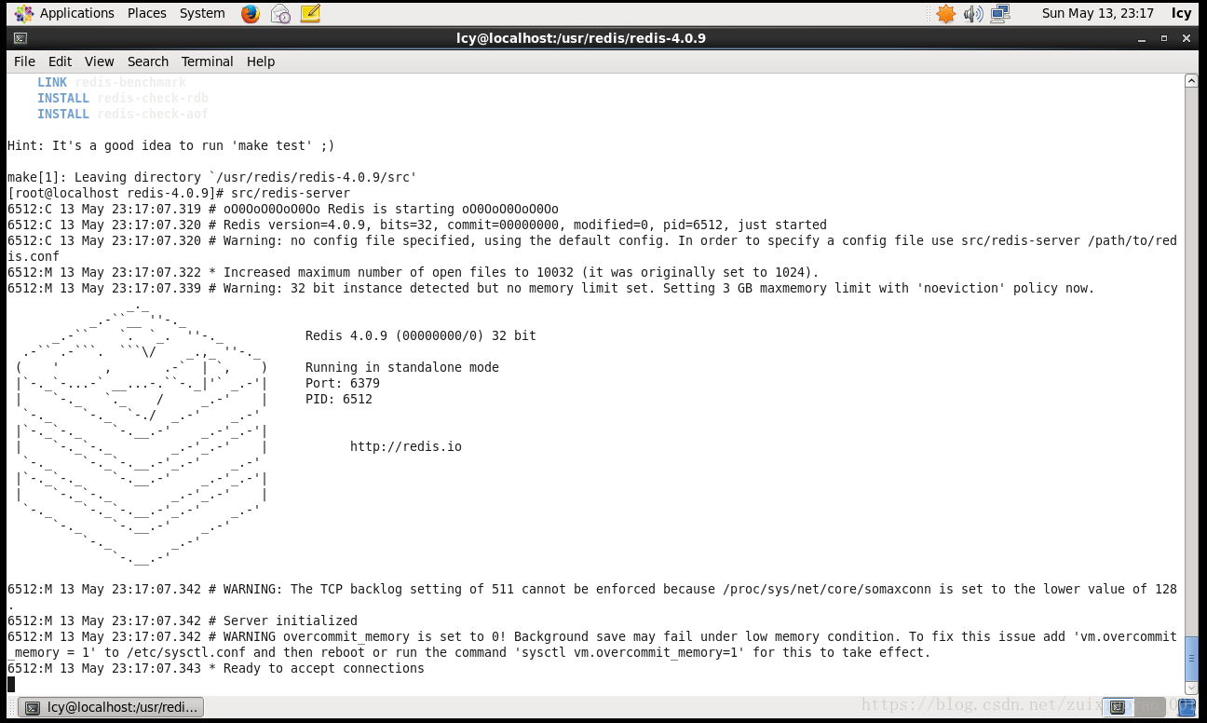
Task: Open the terminal View menu
Action: pos(100,61)
